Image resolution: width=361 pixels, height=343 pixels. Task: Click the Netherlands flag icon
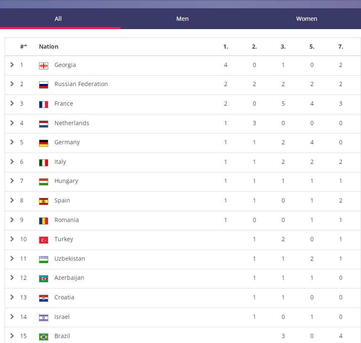(44, 124)
